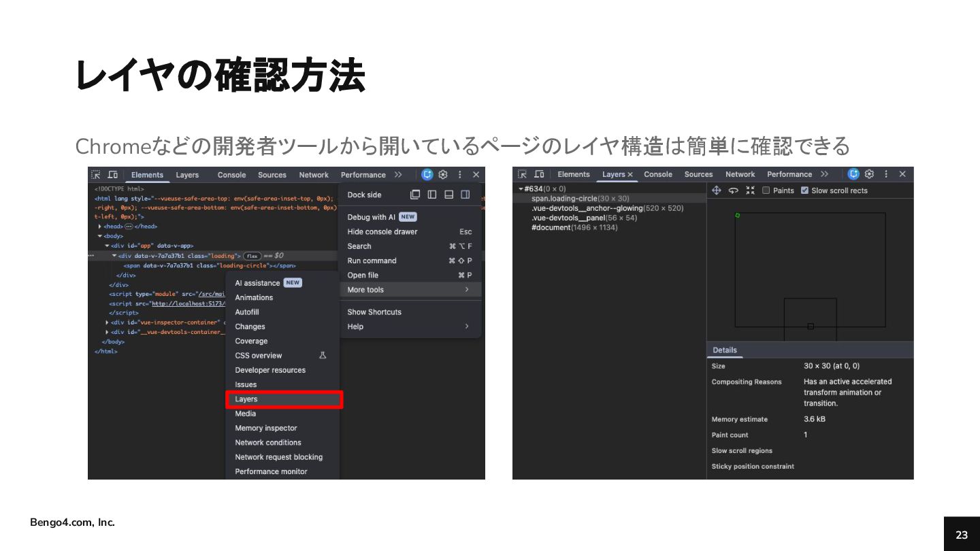Click AI assistance blue icon in right DevTools toolbar
The height and width of the screenshot is (551, 980).
(x=853, y=174)
